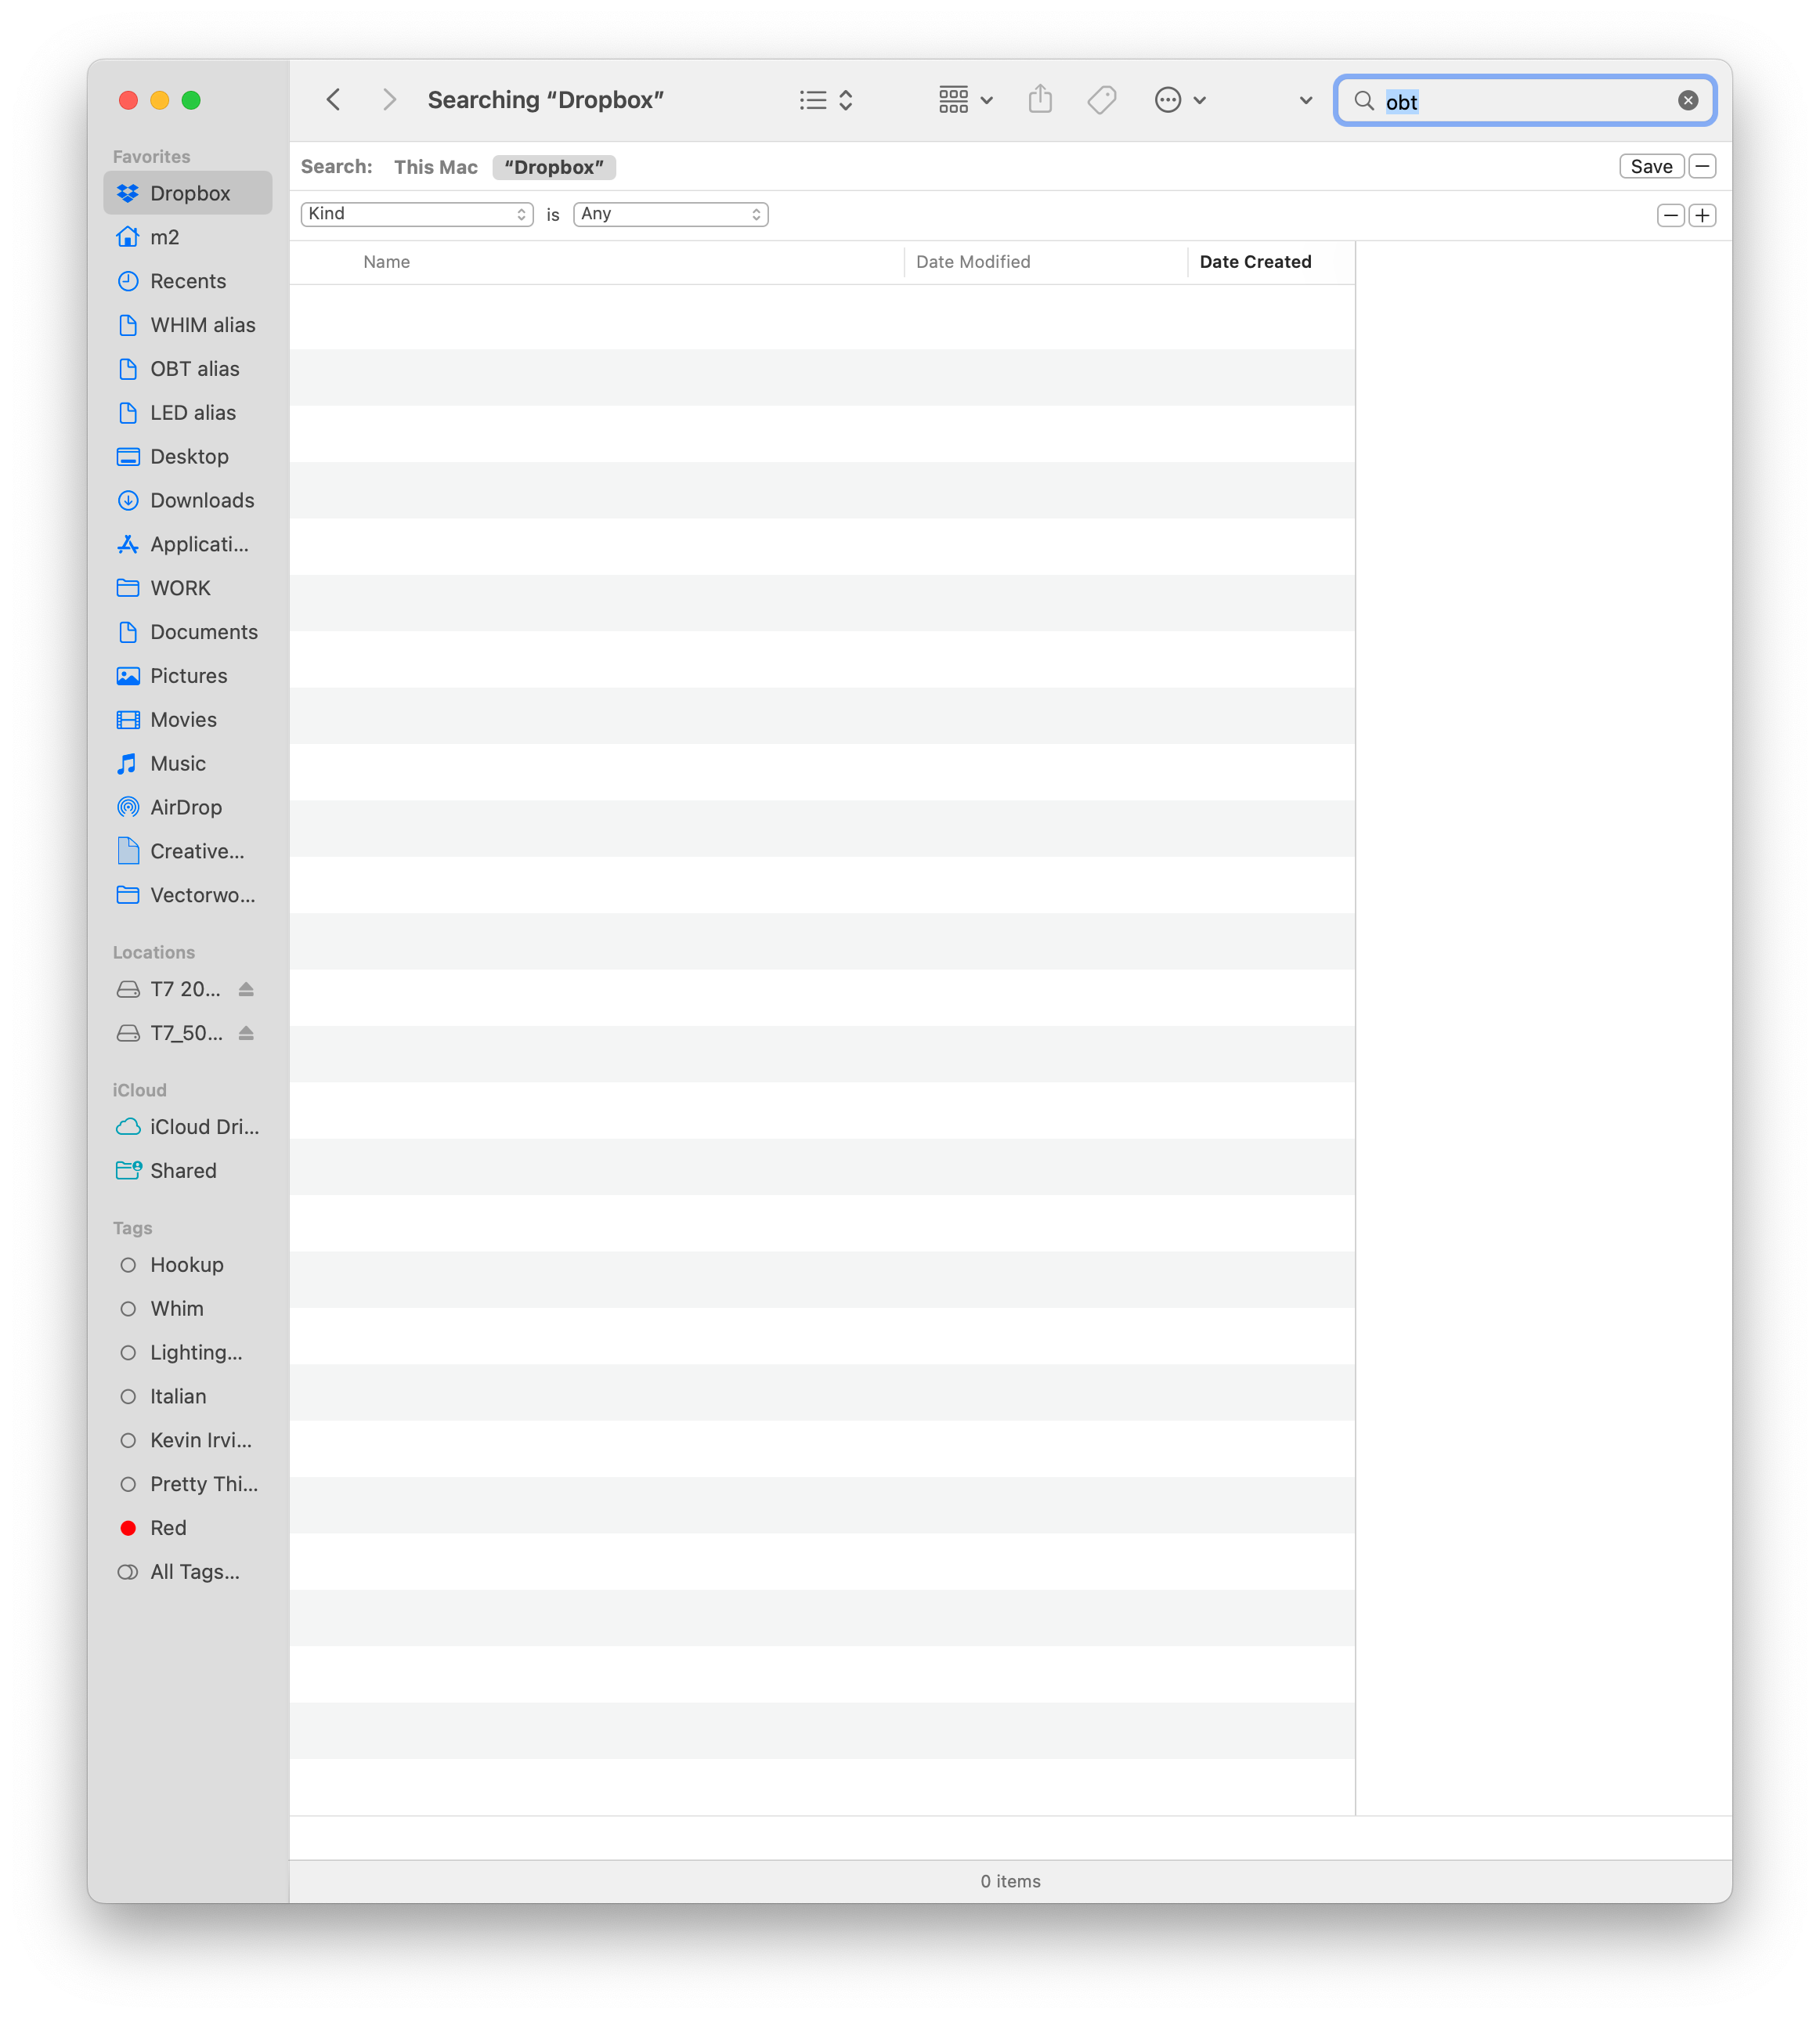Remove search with minus next to Save
1820x2019 pixels.
point(1702,166)
